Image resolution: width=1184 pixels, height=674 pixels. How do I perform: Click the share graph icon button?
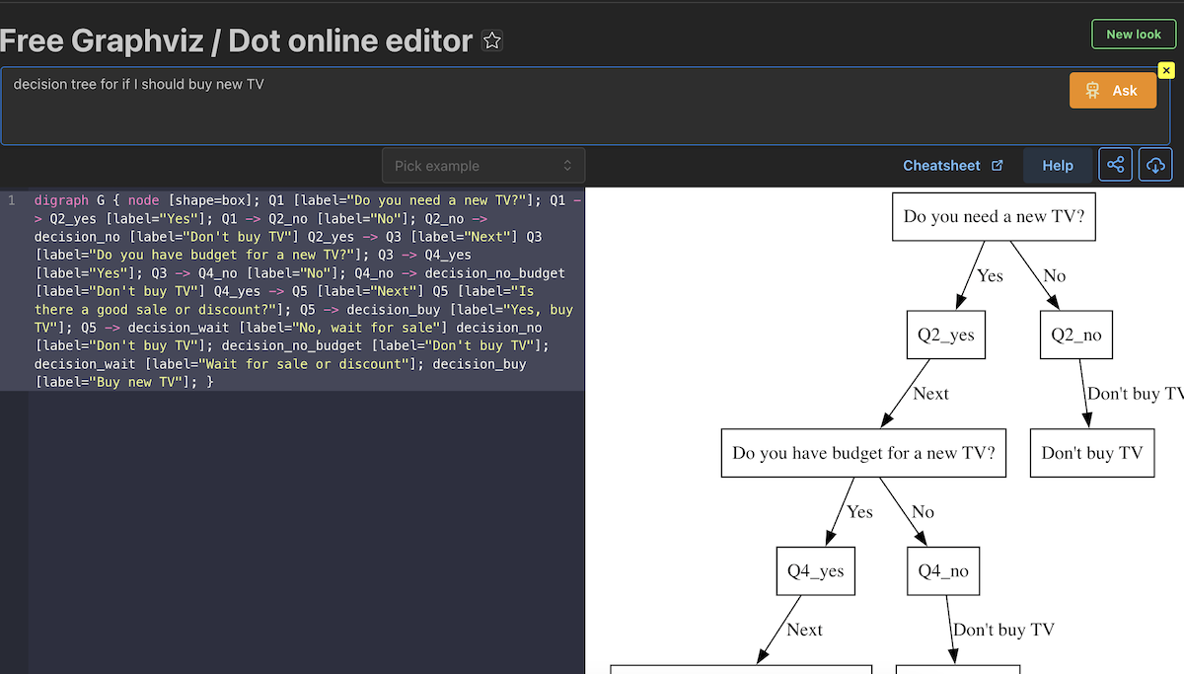click(1115, 165)
